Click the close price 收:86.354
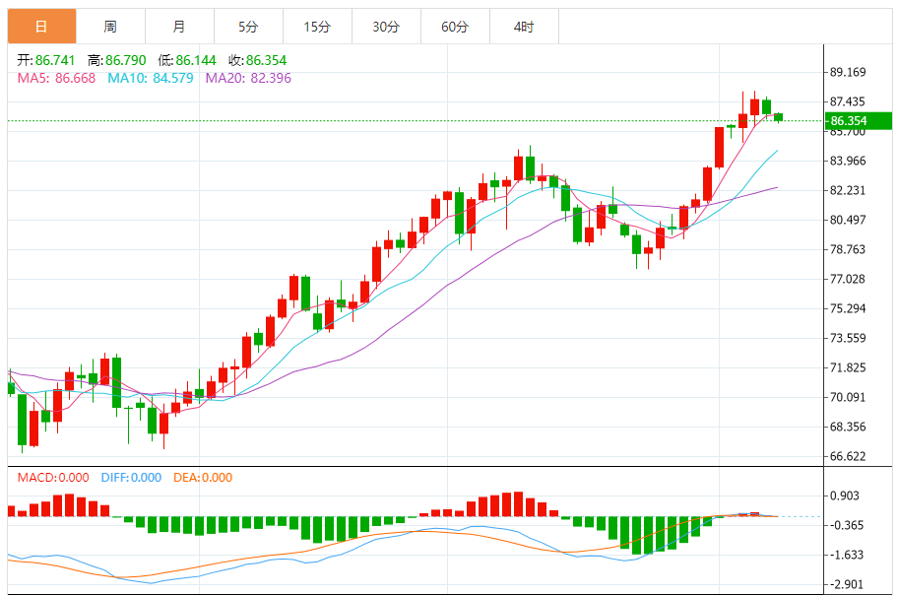The height and width of the screenshot is (595, 898). pyautogui.click(x=258, y=60)
